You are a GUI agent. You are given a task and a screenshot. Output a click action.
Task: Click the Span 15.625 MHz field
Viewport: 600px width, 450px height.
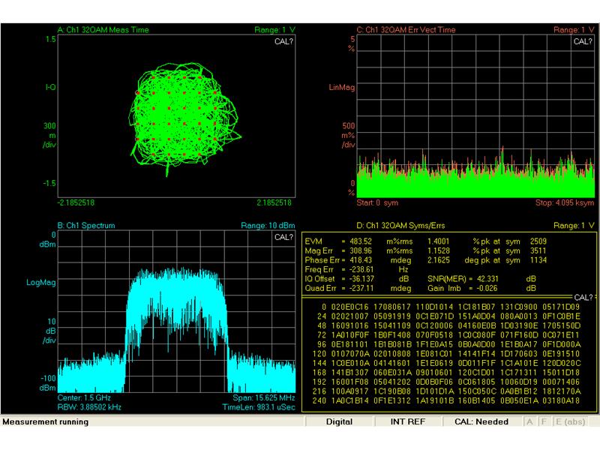[265, 396]
